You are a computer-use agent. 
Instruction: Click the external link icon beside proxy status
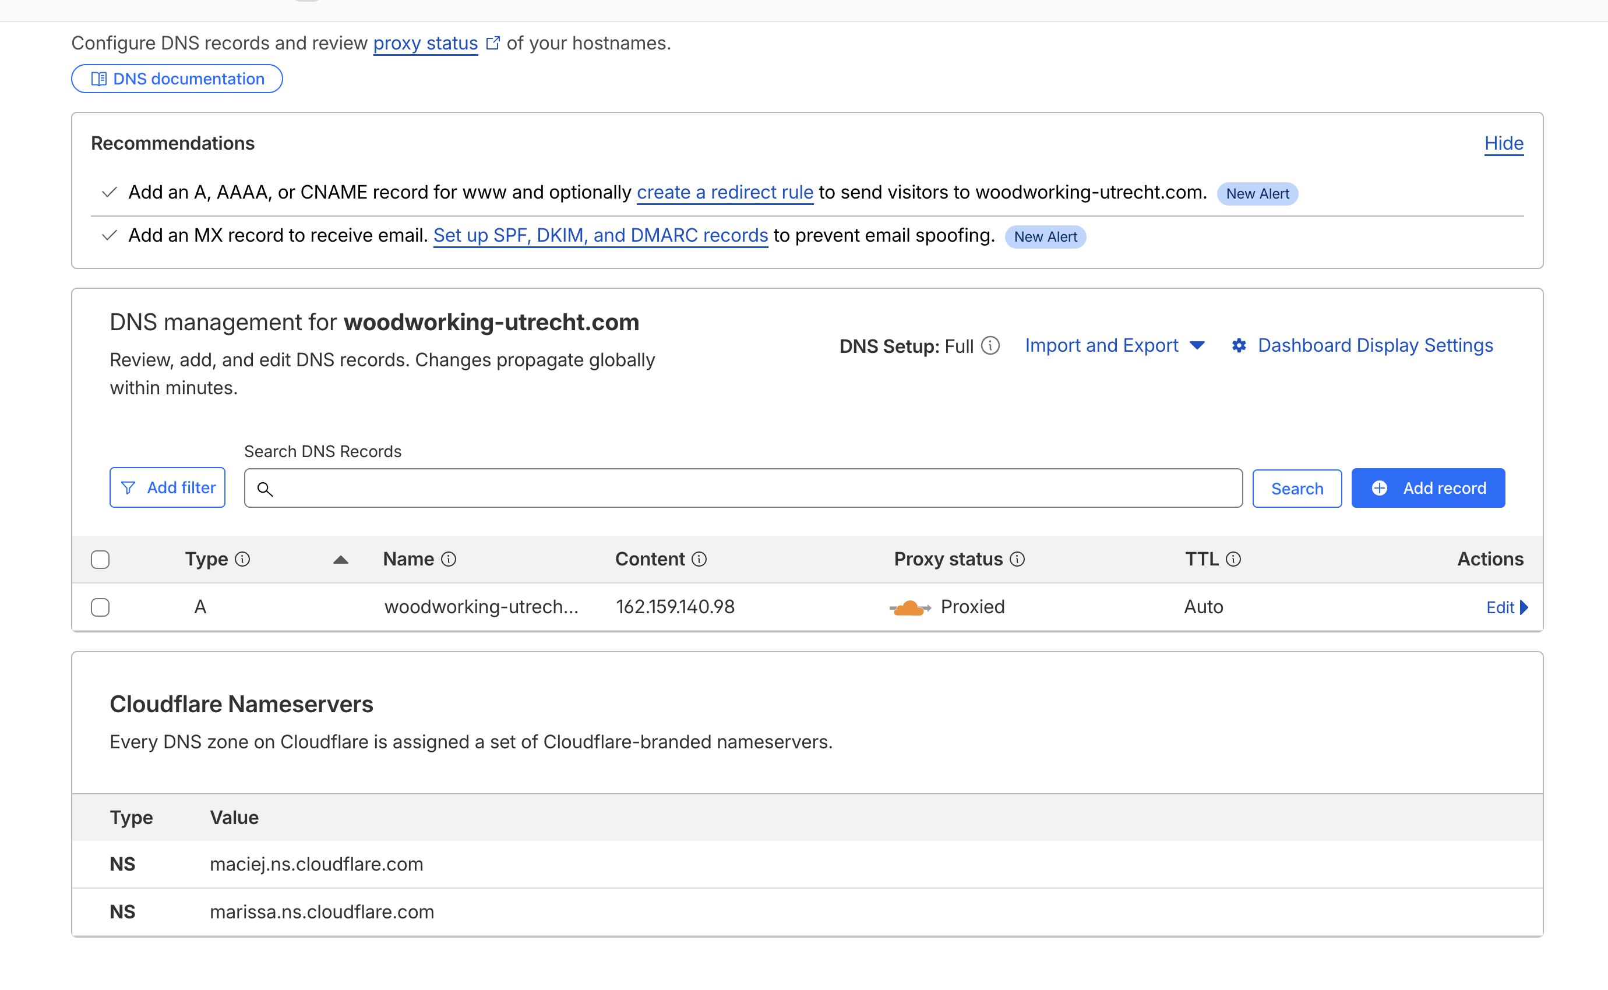(492, 43)
